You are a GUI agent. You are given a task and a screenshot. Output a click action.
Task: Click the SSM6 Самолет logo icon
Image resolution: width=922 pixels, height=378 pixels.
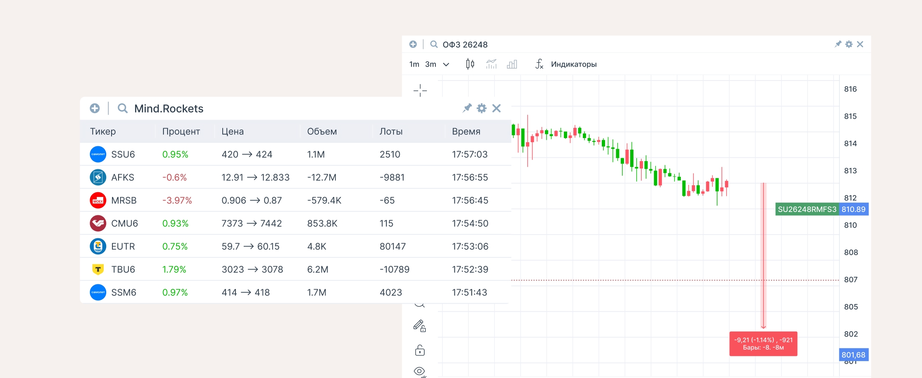click(98, 292)
